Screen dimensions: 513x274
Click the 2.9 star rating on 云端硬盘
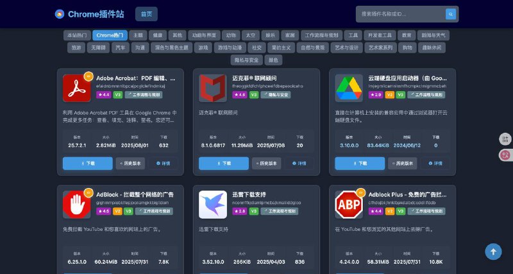(x=376, y=95)
